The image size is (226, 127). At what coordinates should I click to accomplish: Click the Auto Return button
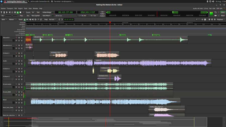point(46,16)
